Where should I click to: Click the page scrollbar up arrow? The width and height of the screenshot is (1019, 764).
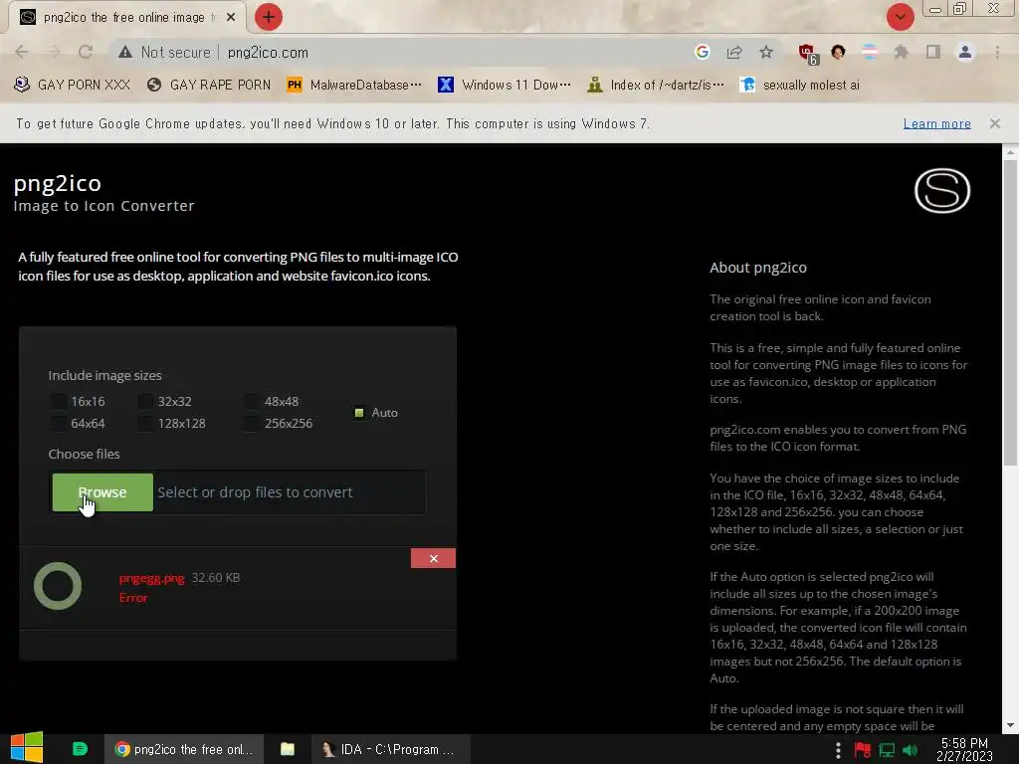(x=1010, y=152)
